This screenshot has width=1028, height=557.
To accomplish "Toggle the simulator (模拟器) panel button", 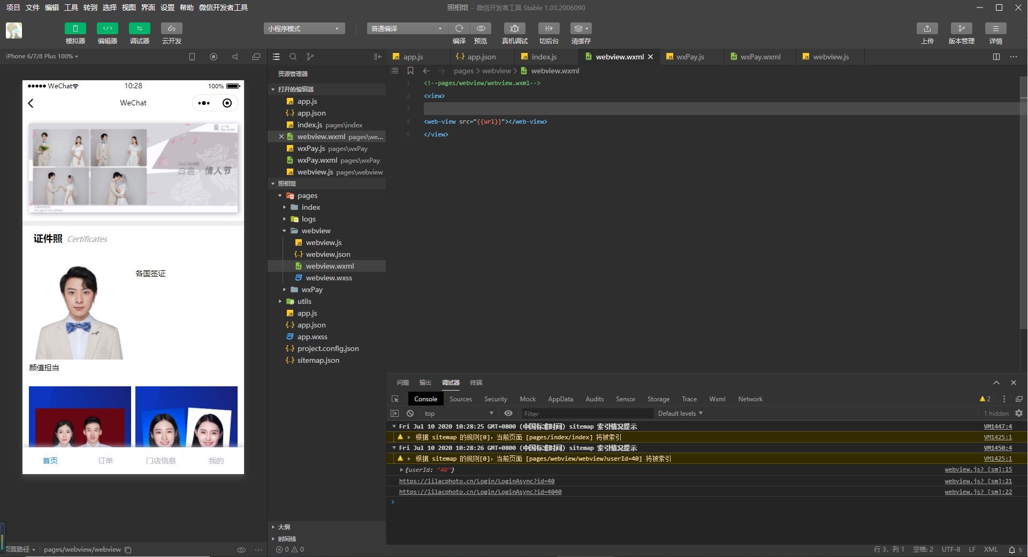I will pyautogui.click(x=75, y=28).
